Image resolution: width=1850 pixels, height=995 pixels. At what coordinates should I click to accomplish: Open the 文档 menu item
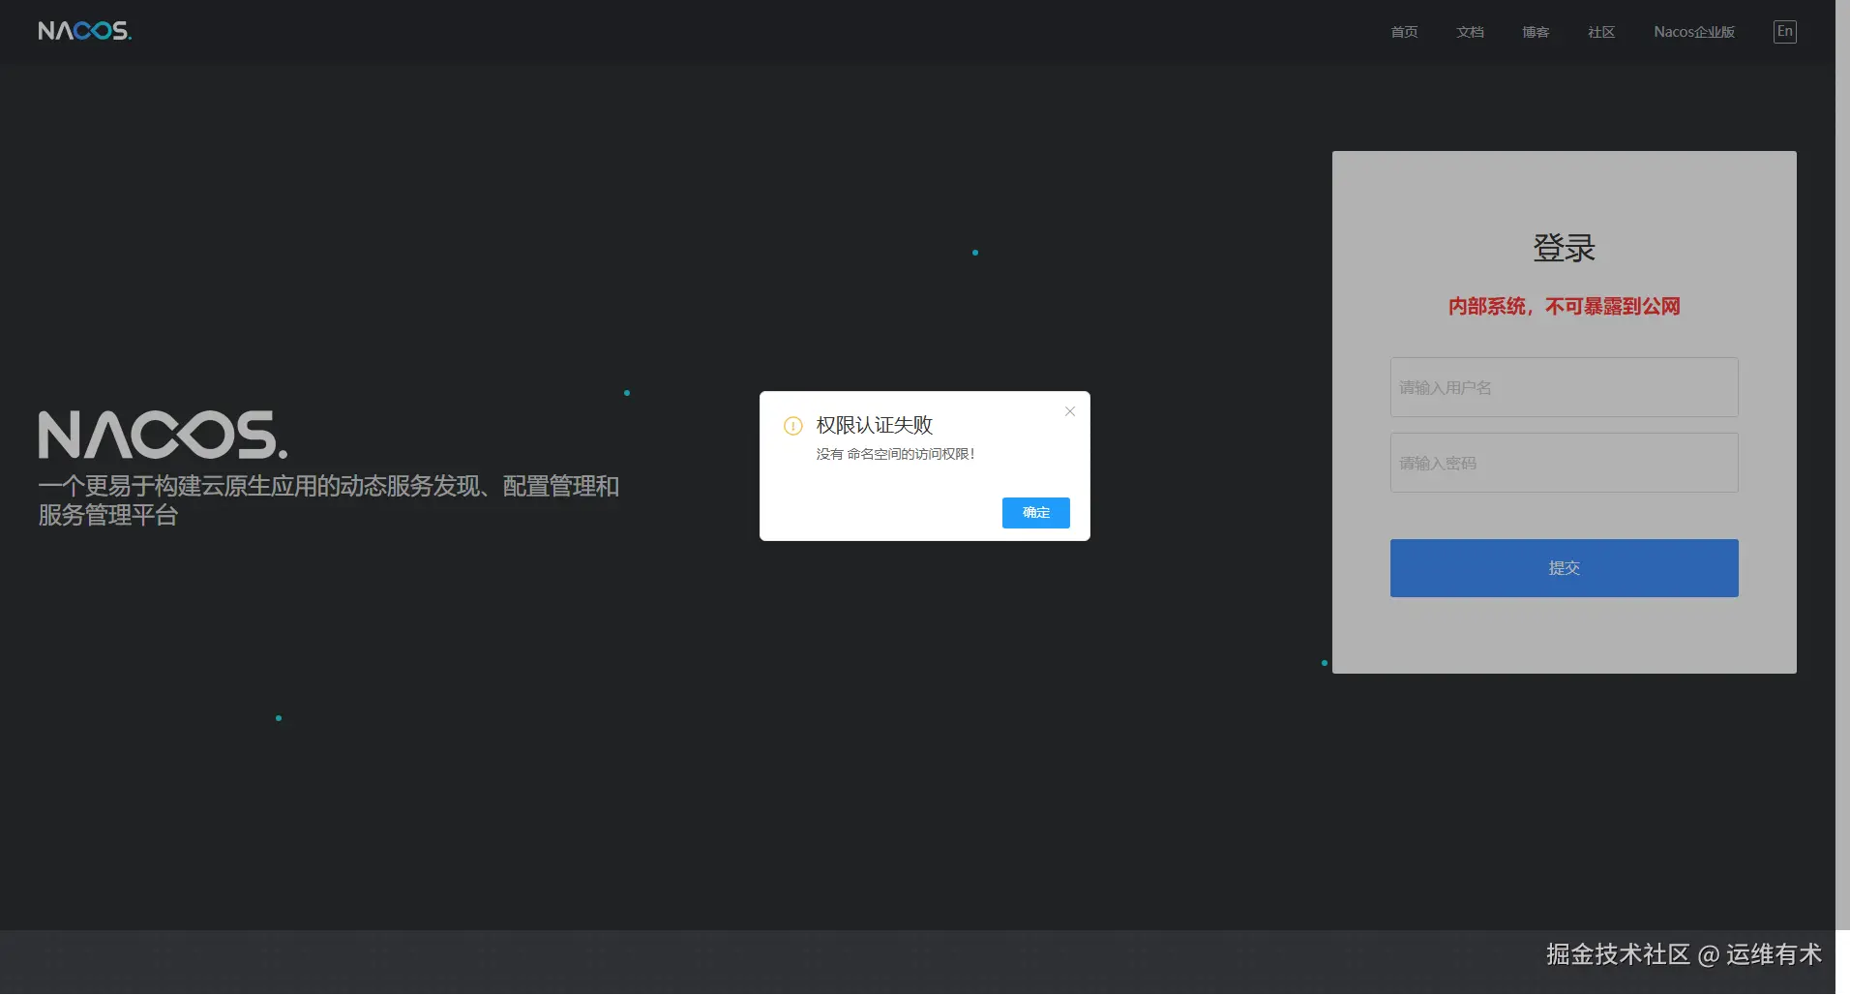(1469, 32)
